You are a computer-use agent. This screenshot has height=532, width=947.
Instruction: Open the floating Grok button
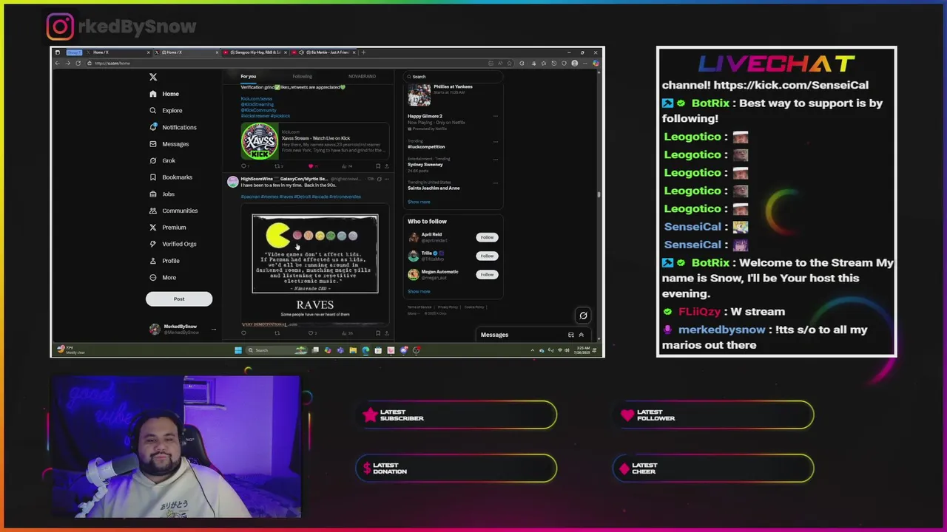tap(583, 316)
